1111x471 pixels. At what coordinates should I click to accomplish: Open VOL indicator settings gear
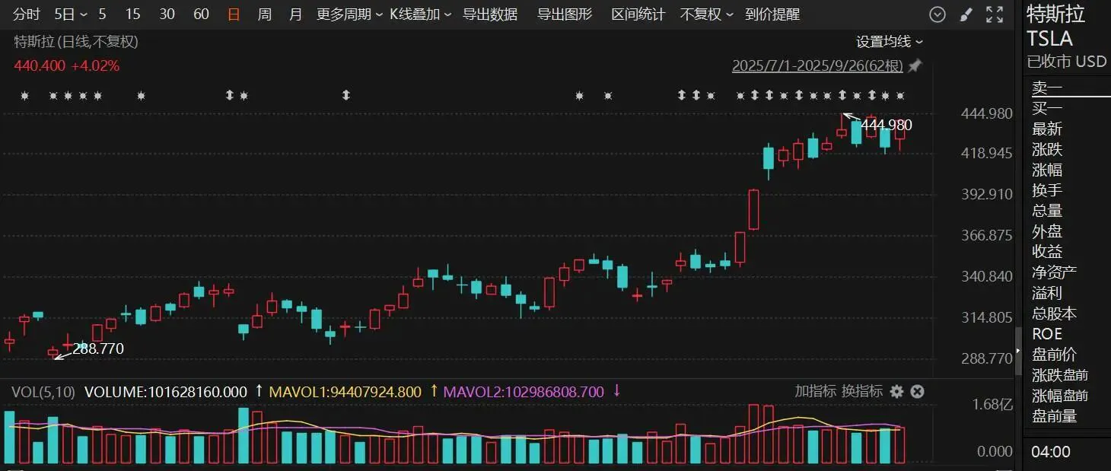[897, 391]
